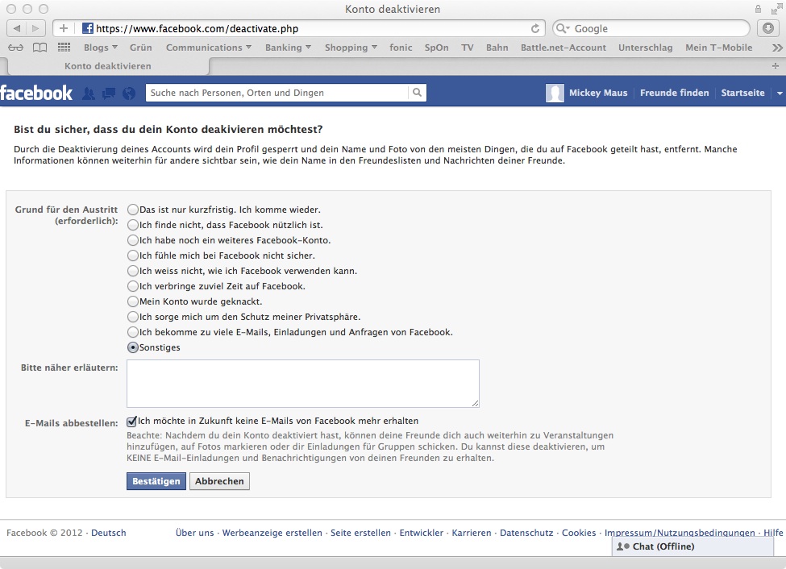Click the Facebook favicon in address bar
The width and height of the screenshot is (786, 569).
click(x=88, y=28)
